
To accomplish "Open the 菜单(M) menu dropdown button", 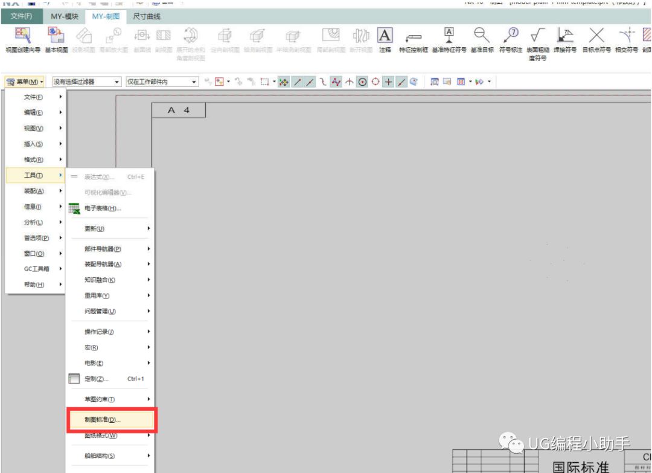I will 25,82.
